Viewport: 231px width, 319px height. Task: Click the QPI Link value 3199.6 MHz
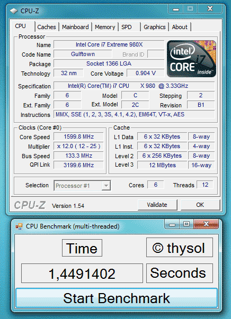(78, 165)
